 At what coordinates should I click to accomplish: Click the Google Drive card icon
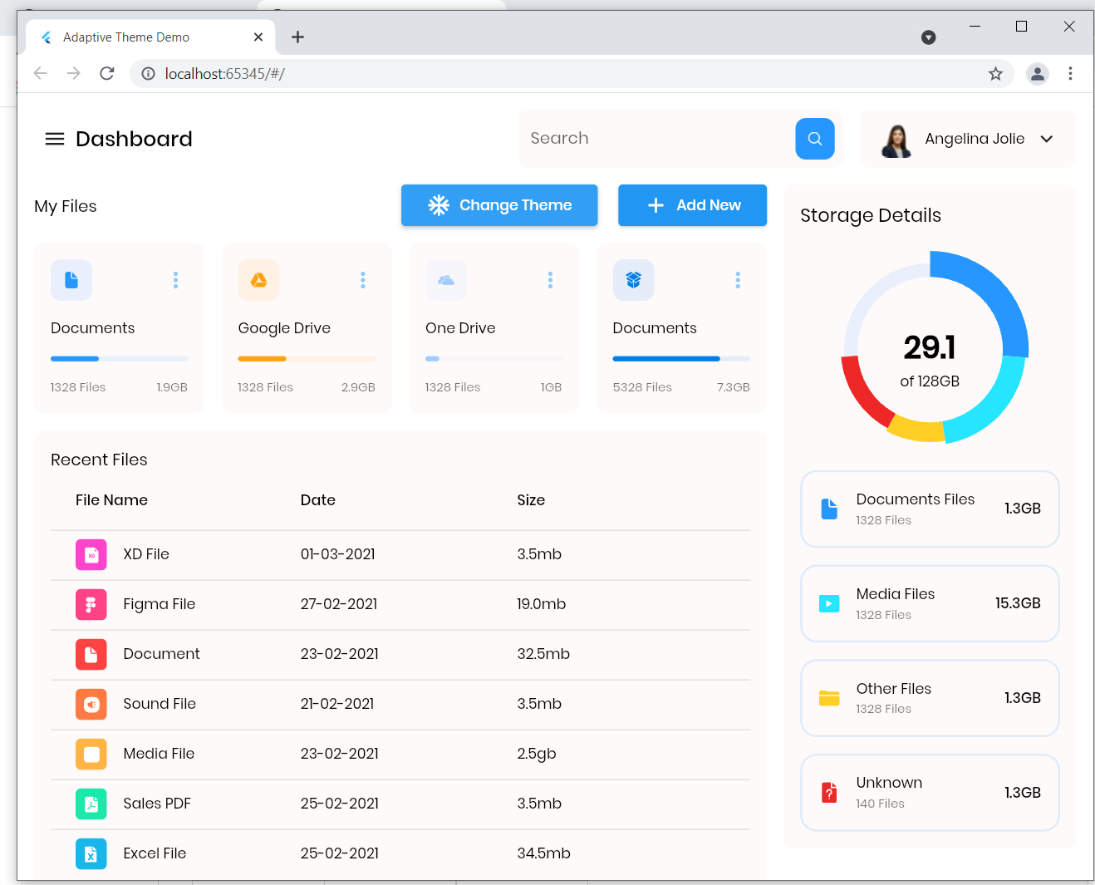(258, 280)
